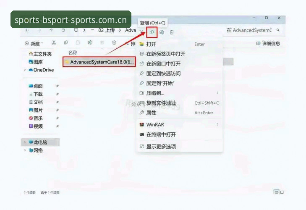Open 文档 quick access folder
This screenshot has height=210, width=306.
coord(36,102)
